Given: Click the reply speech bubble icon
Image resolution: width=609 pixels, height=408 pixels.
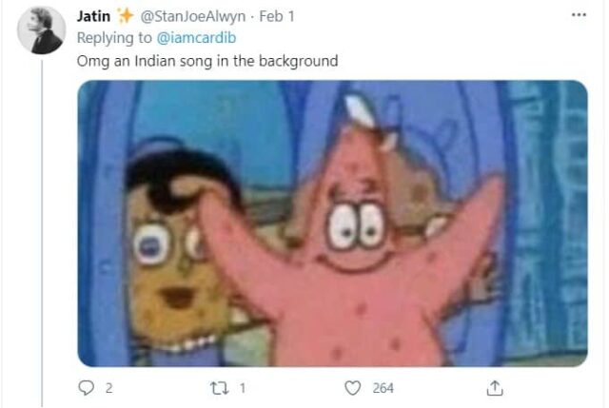Looking at the screenshot, I should (x=86, y=387).
